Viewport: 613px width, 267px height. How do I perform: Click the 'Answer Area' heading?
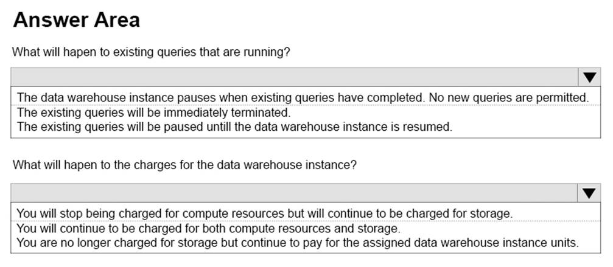[76, 20]
